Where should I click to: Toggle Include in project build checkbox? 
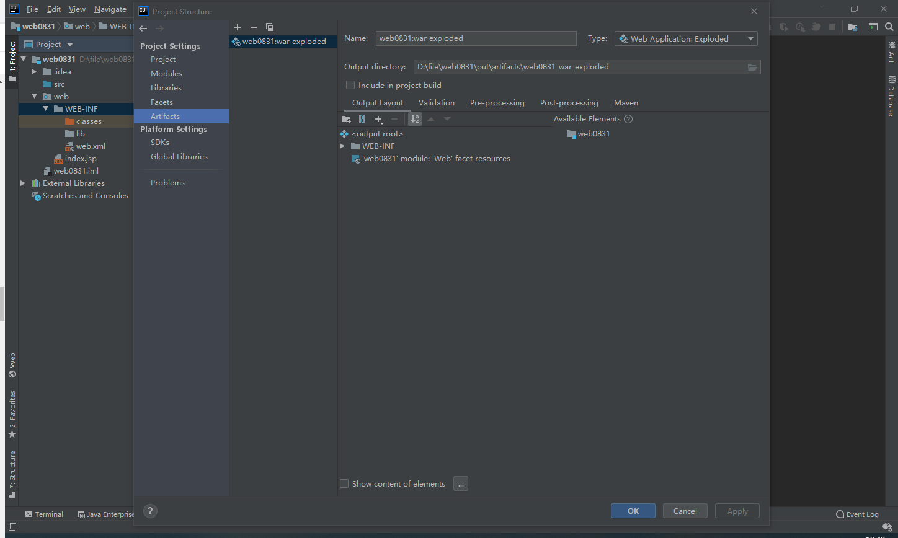click(350, 85)
